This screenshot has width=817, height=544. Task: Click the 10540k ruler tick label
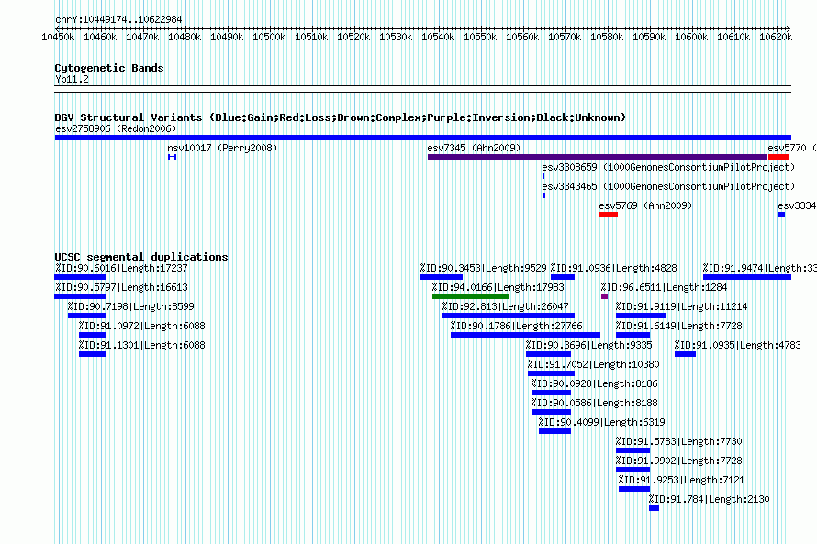click(438, 37)
